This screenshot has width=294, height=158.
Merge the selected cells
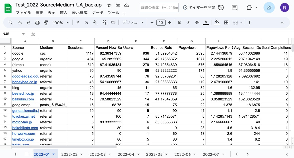pyautogui.click(x=236, y=23)
